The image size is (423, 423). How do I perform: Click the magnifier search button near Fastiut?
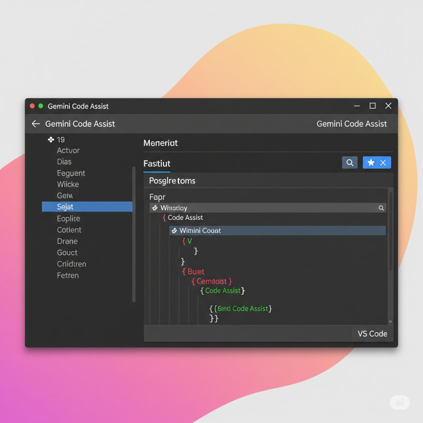click(349, 162)
